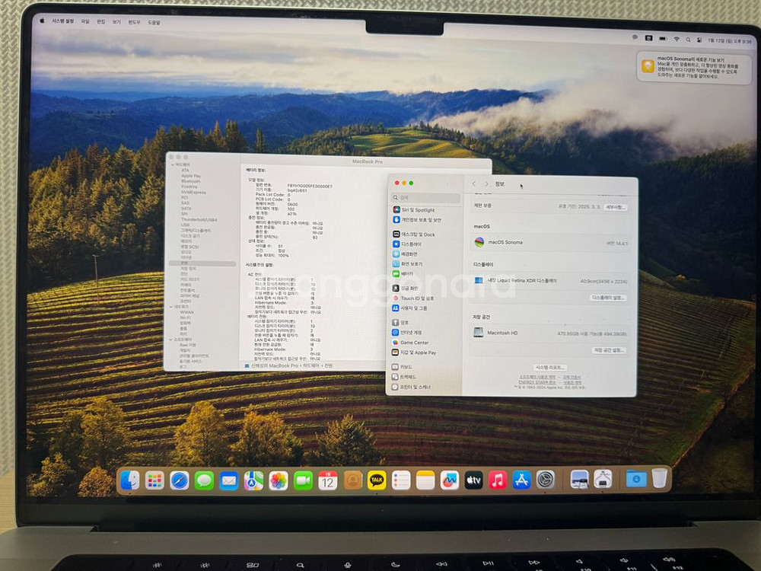Open the software license agreement link
Viewport: 761px width, 571px height.
[x=537, y=378]
